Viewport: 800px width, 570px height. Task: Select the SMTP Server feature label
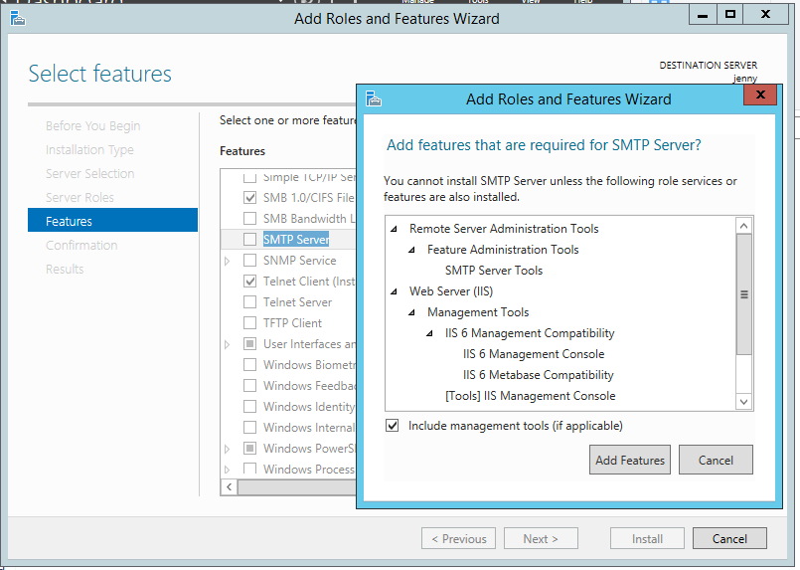(296, 239)
